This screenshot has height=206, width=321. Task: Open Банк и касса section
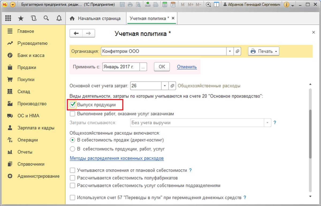pyautogui.click(x=31, y=55)
